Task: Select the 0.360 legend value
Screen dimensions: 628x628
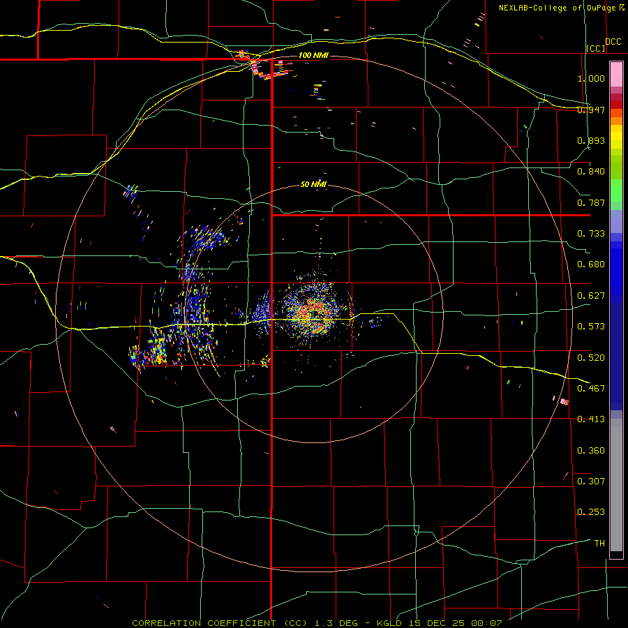Action: (591, 451)
